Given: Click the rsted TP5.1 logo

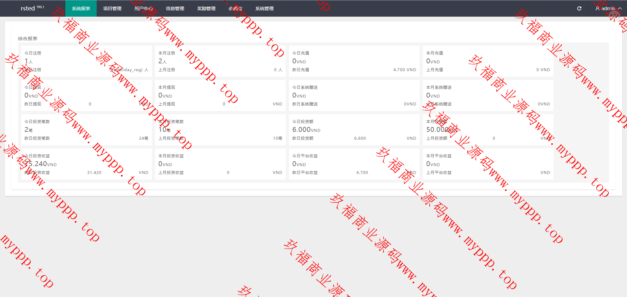Looking at the screenshot, I should (x=32, y=8).
